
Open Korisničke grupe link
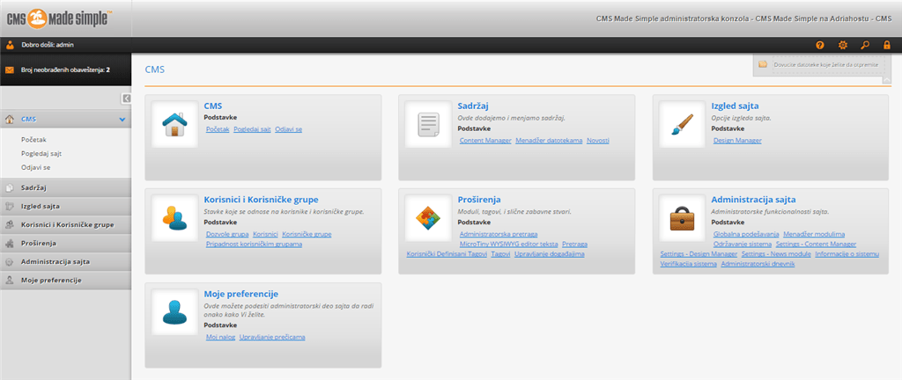307,234
